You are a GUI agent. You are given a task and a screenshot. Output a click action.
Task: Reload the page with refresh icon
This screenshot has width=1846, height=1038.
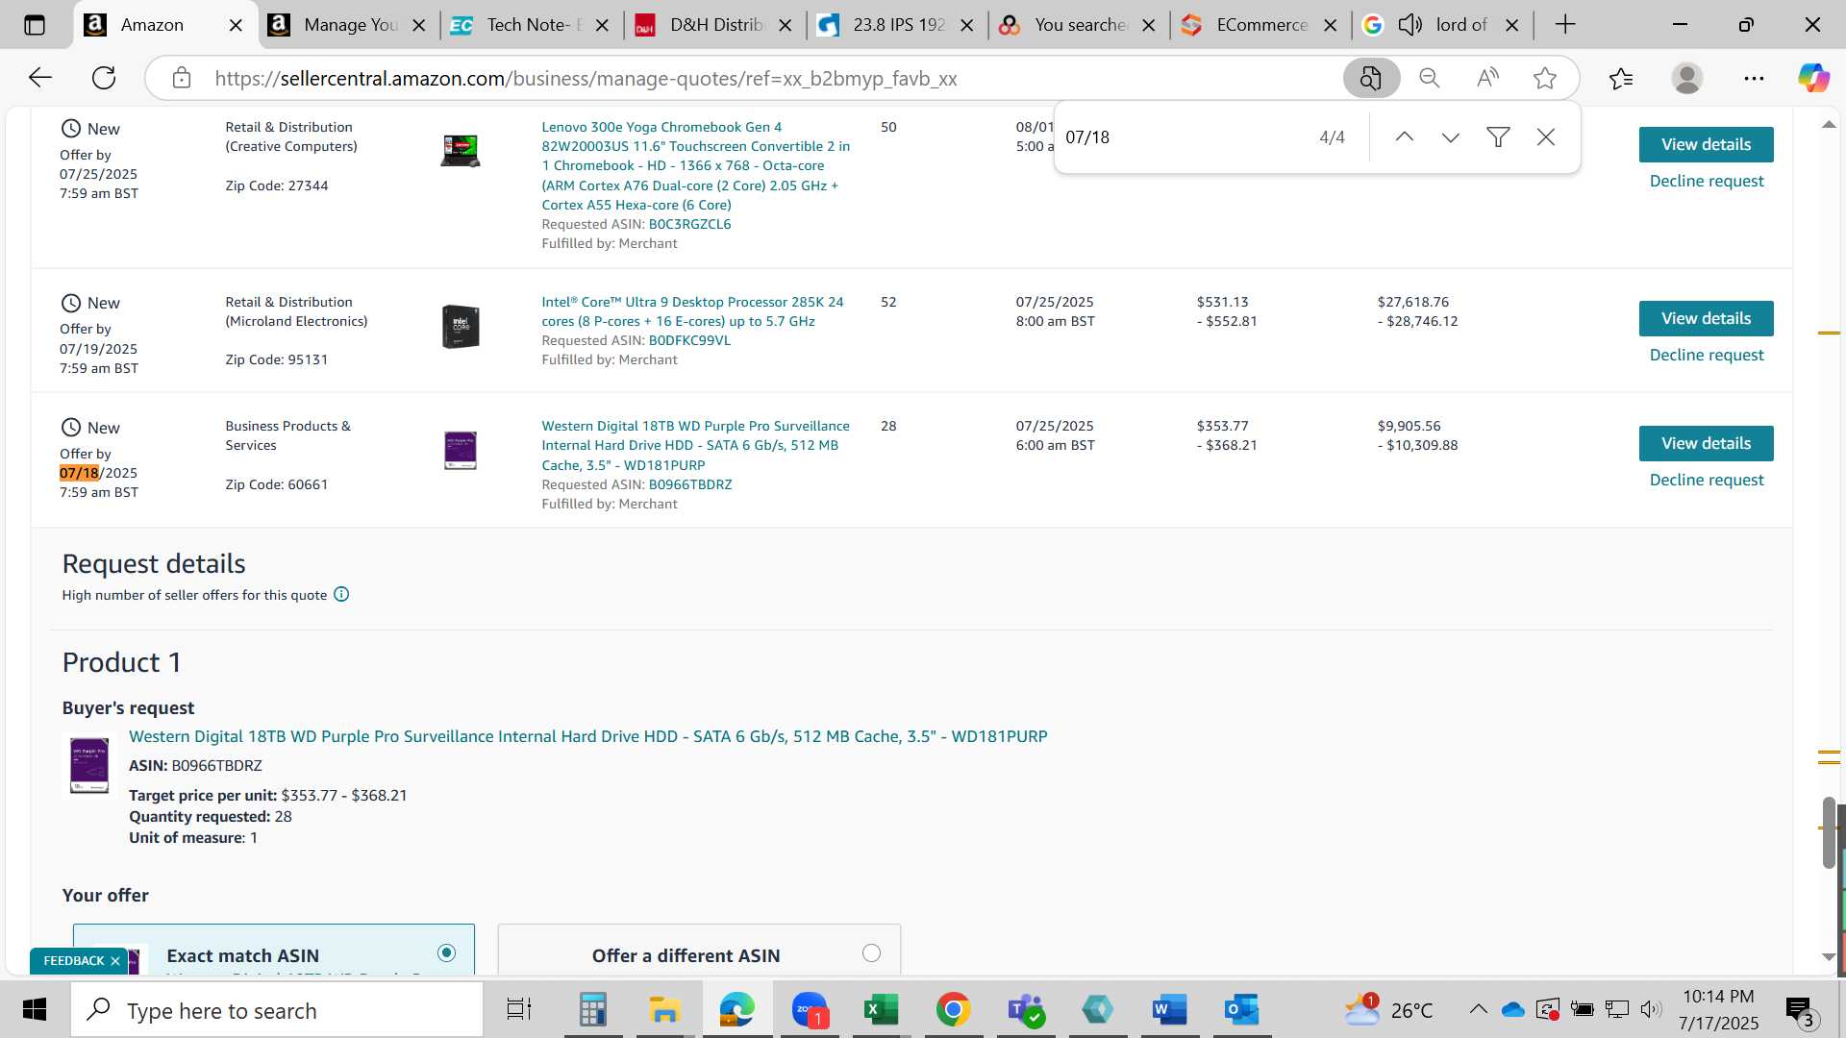point(104,78)
